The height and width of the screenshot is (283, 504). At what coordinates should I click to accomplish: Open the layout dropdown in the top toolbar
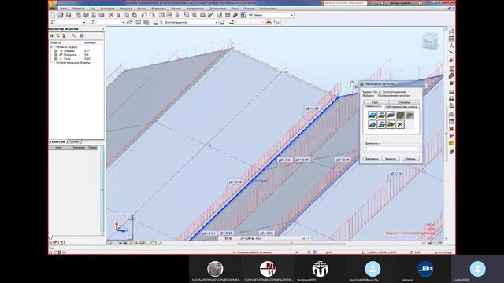tap(292, 15)
